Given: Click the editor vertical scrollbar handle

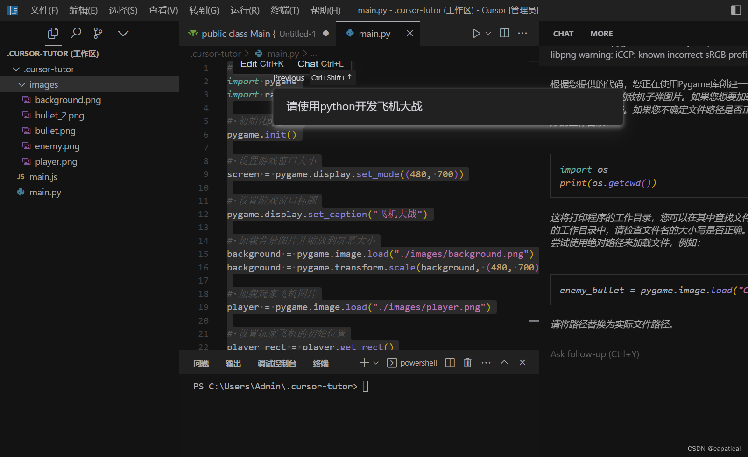Looking at the screenshot, I should tap(534, 321).
